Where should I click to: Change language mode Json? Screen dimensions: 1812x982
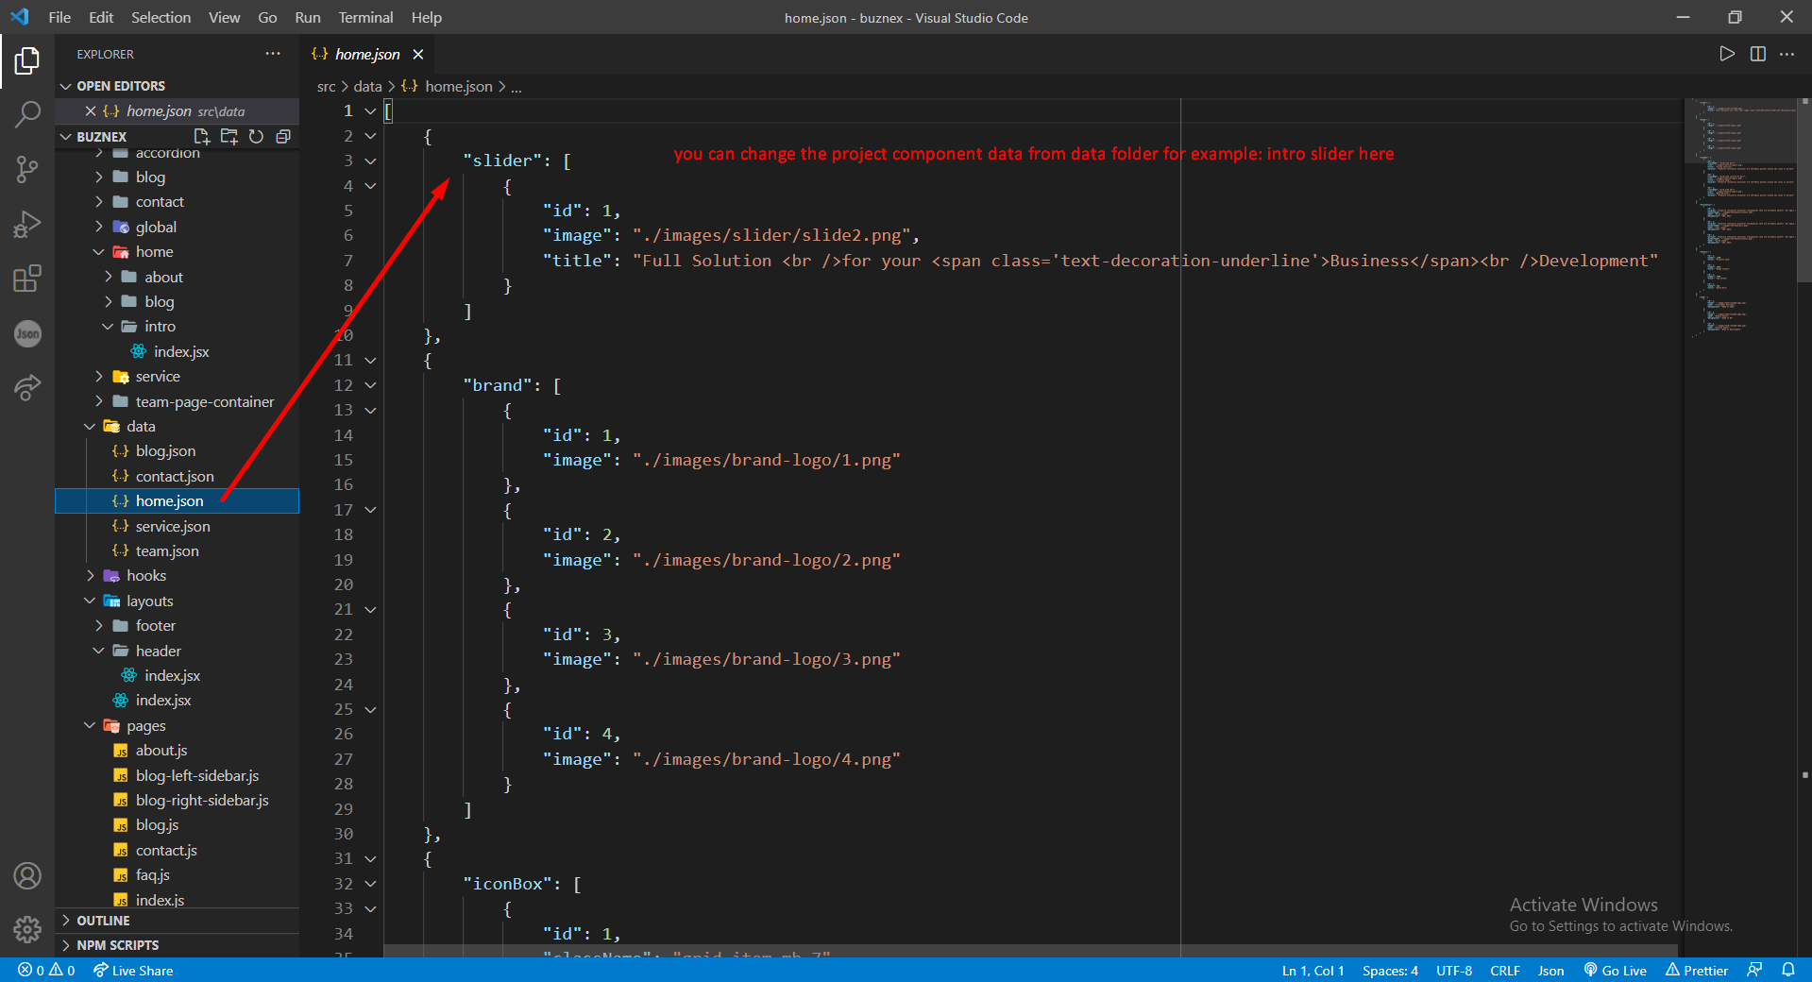coord(1550,971)
